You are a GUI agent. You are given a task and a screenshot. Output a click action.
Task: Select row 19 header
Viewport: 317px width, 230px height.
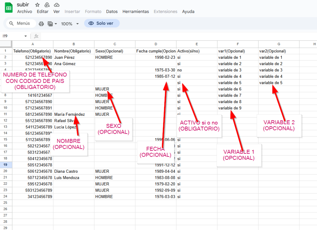pos(6,165)
